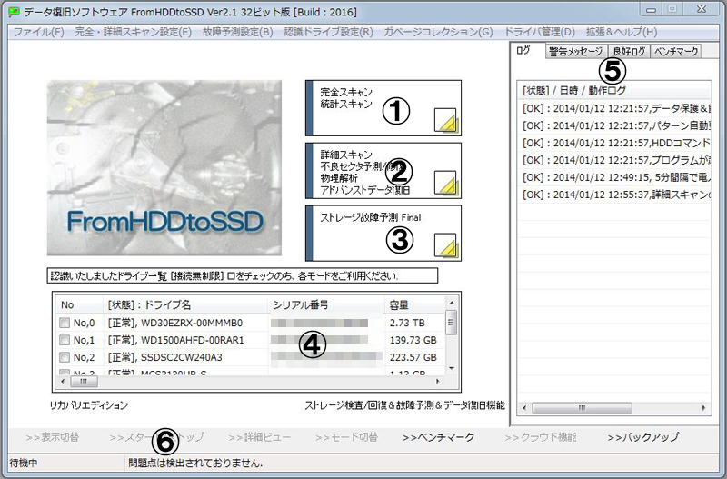Click the >>表示切替 button
Screen dimensions: 727x479
click(53, 437)
